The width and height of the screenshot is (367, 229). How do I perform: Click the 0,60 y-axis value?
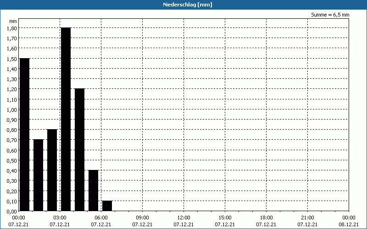12,150
